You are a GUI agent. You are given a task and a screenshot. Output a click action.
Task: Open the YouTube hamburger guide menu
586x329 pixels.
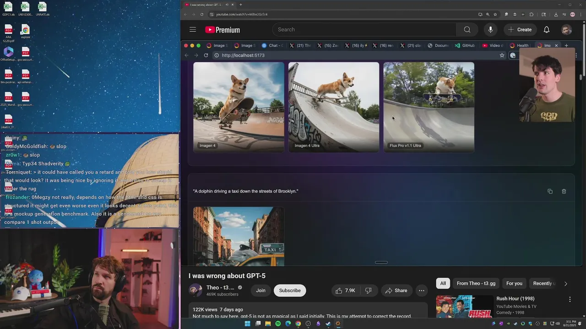point(193,30)
